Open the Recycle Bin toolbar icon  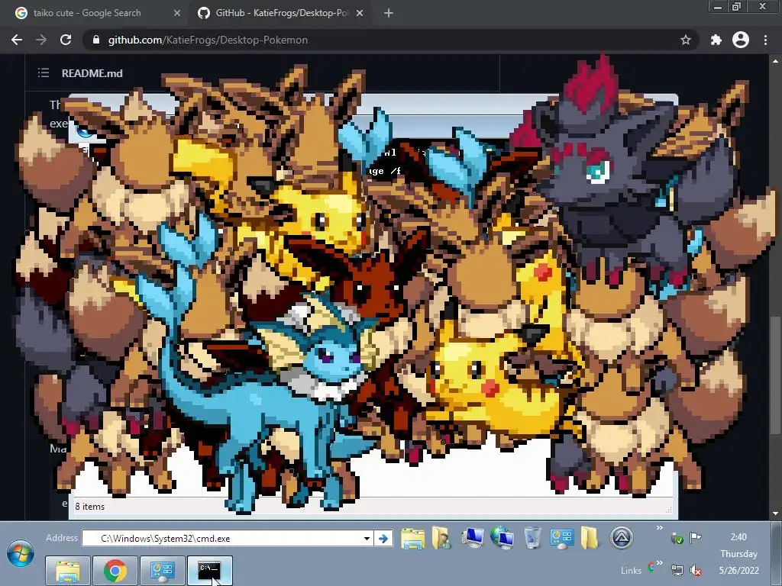coord(532,538)
